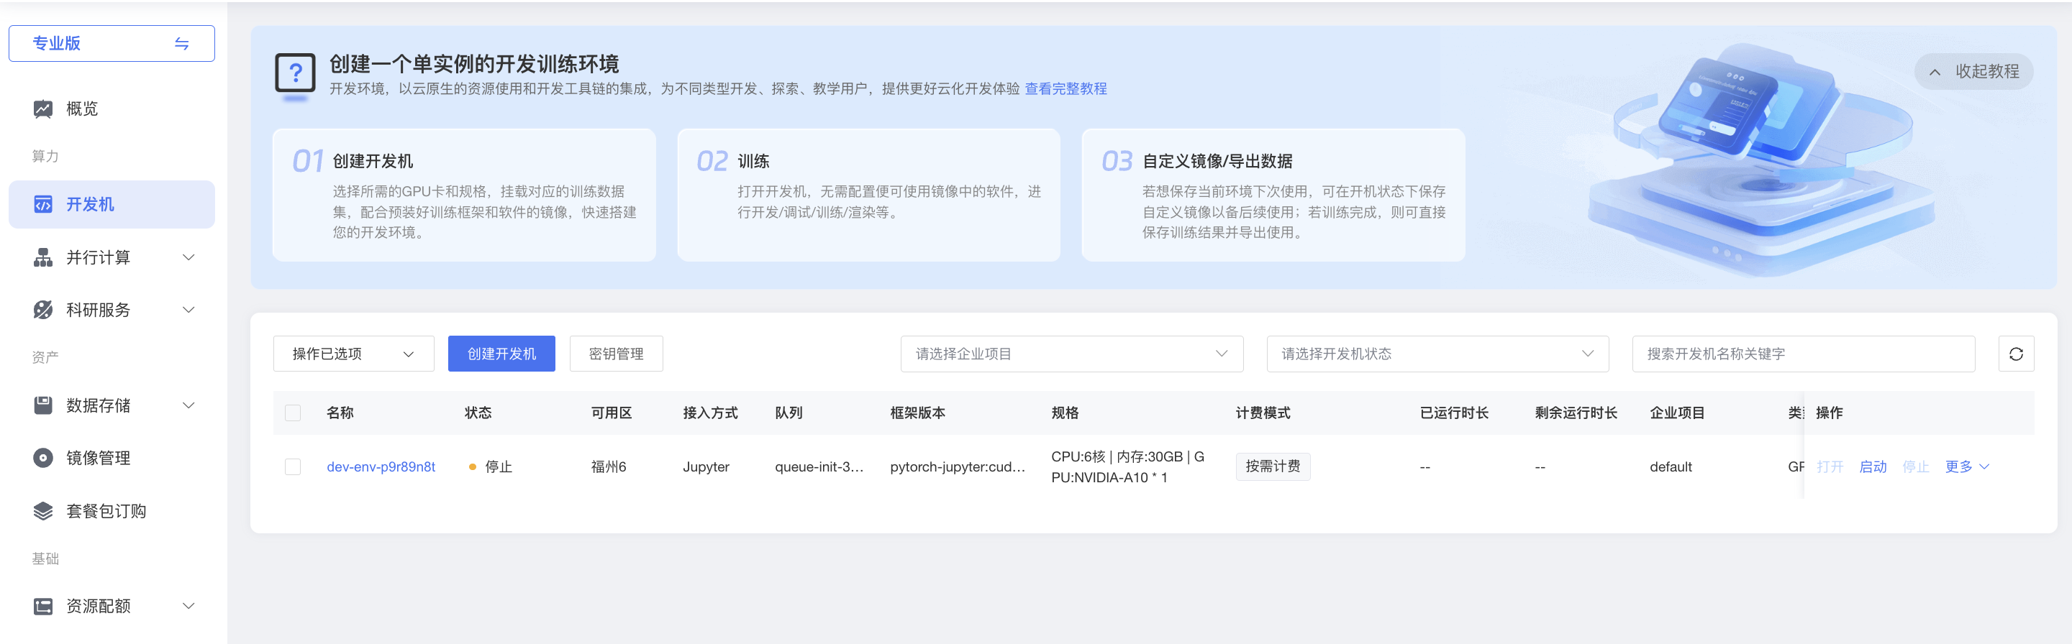Click the 状态 column header

pos(478,413)
